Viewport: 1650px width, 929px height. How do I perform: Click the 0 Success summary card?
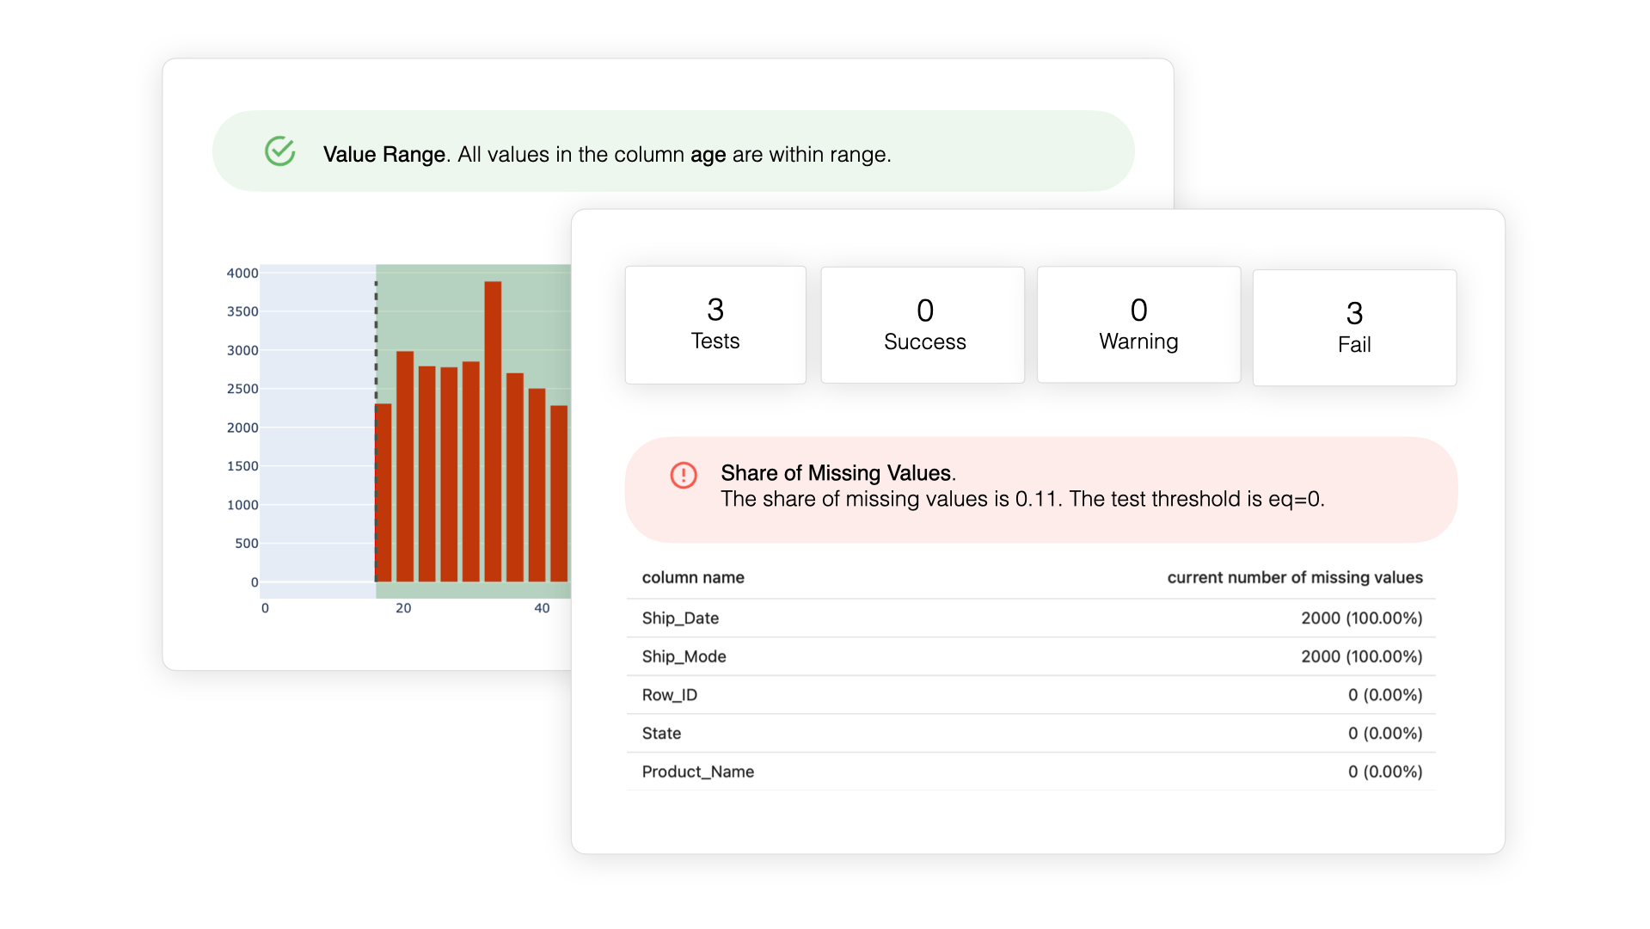tap(923, 325)
